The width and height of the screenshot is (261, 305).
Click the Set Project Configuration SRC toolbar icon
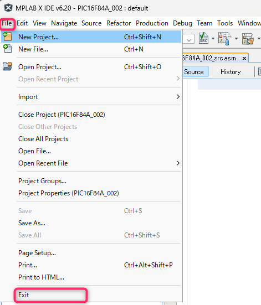pos(203,38)
